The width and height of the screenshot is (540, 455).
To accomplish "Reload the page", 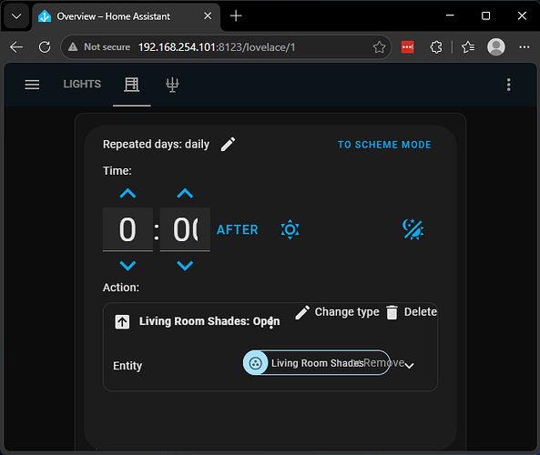I will (45, 47).
